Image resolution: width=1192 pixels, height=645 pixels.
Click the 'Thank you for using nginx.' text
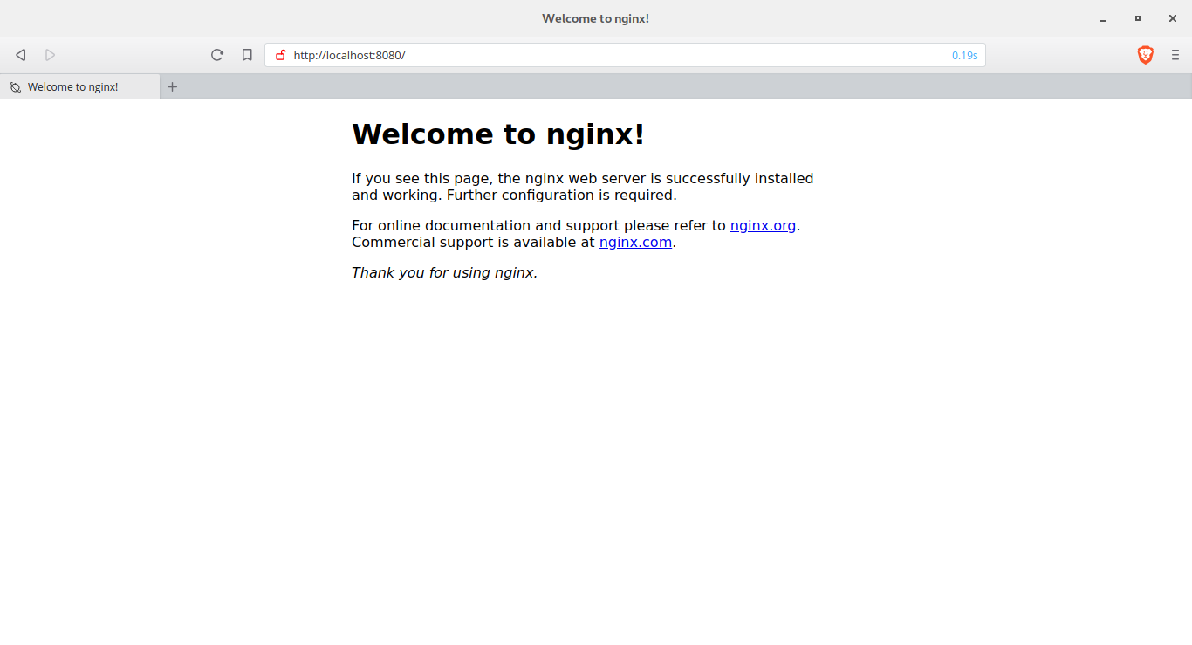[x=444, y=272]
